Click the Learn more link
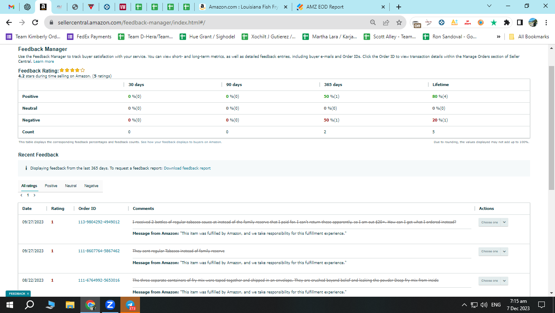Viewport: 555px width, 313px height. click(44, 62)
